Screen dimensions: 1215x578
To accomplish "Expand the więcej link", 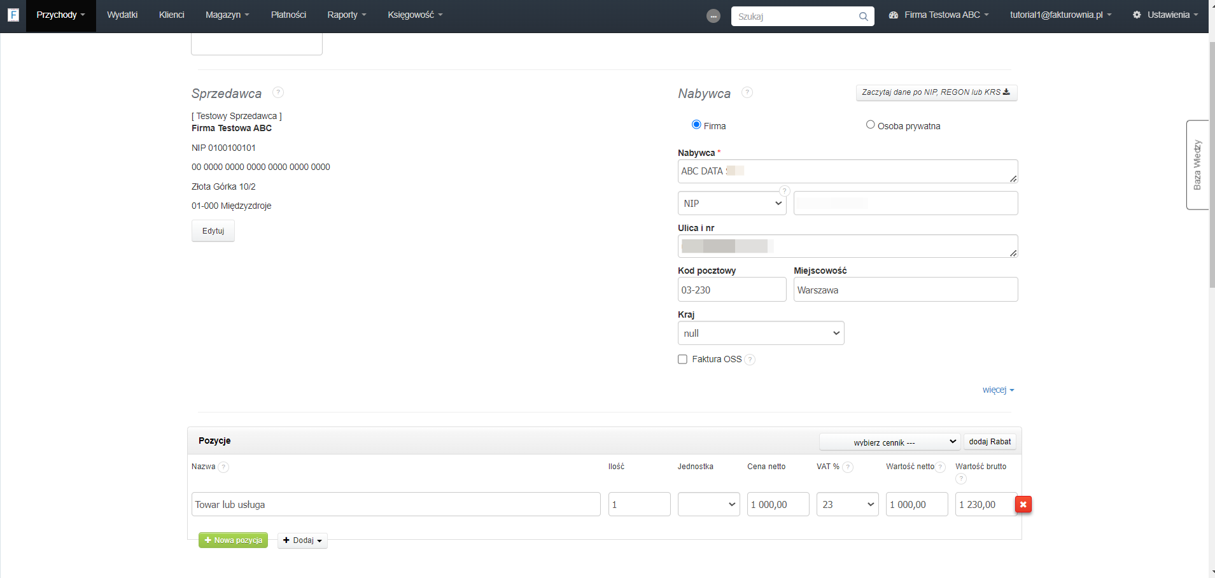I will pyautogui.click(x=998, y=390).
